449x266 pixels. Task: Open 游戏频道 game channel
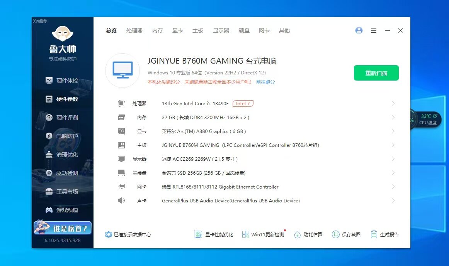[x=62, y=210]
